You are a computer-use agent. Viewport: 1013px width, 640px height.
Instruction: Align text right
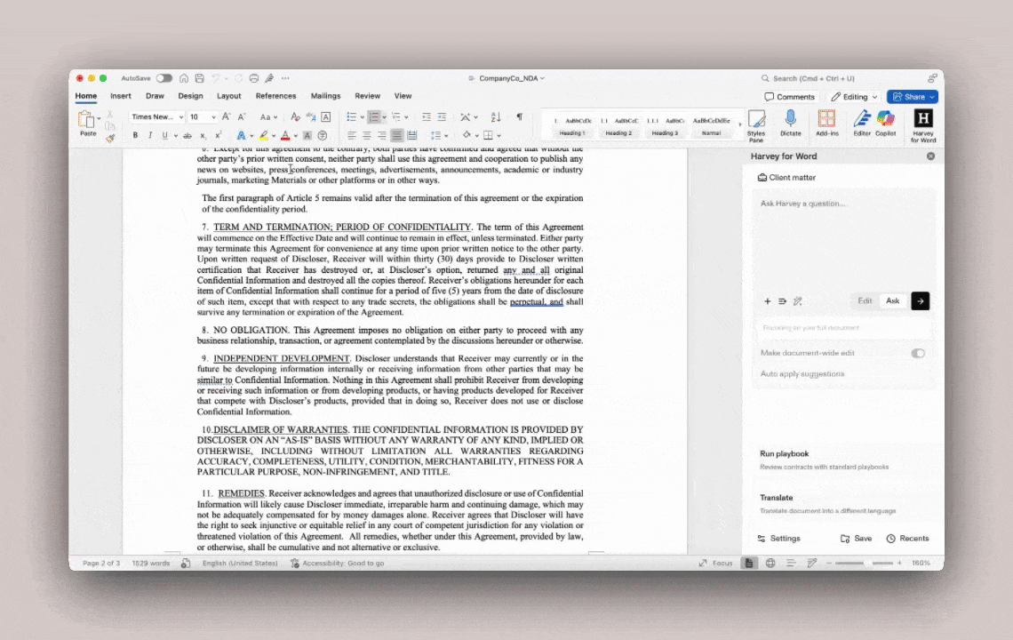click(x=381, y=135)
